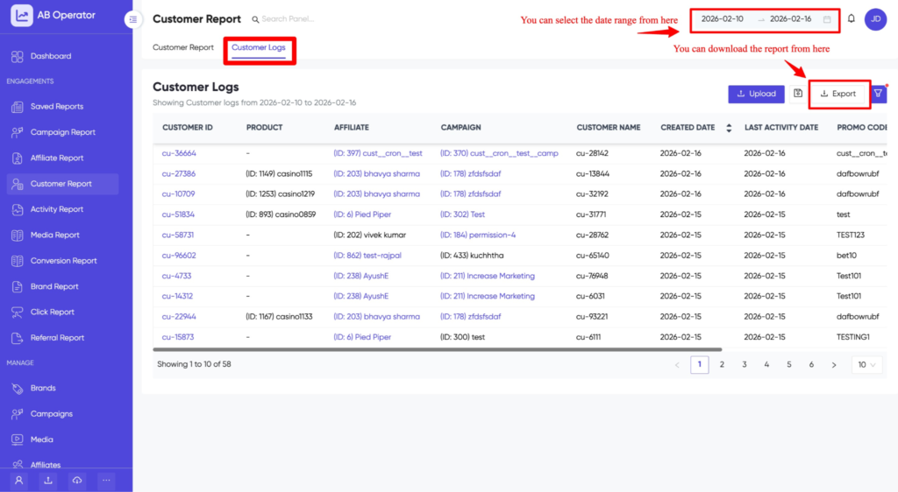Click the Media sidebar icon under Manage
This screenshot has width=898, height=492.
[18, 439]
